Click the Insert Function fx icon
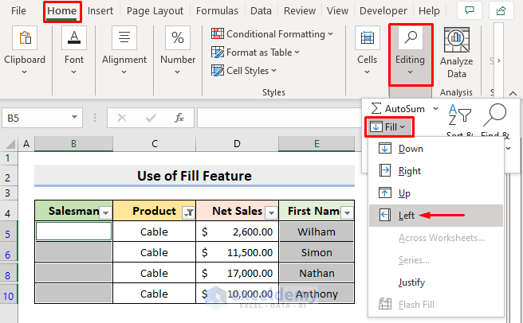 [x=179, y=118]
